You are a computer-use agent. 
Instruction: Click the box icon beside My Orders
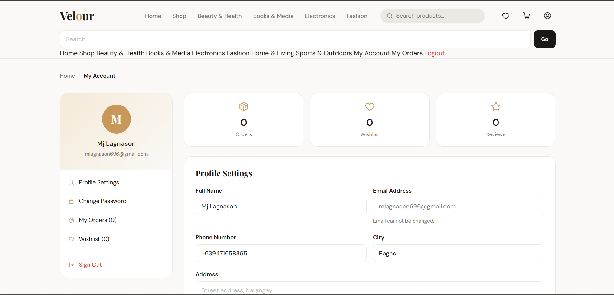tap(71, 220)
